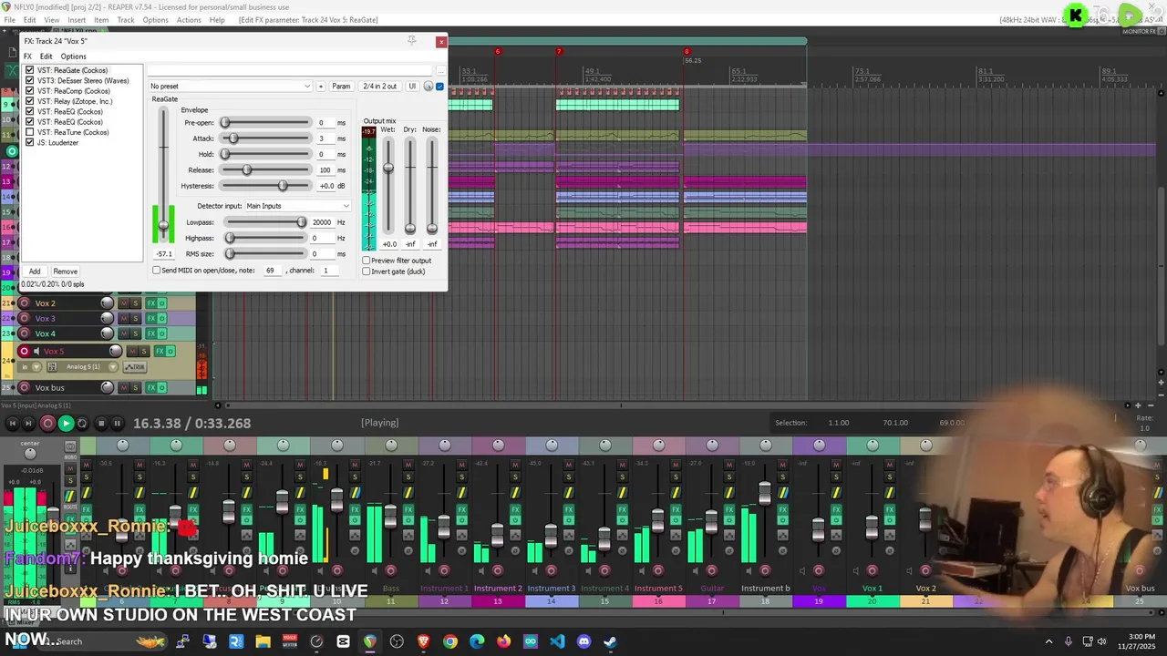Arm record on the Vox bus track
This screenshot has width=1167, height=656.
coord(25,388)
